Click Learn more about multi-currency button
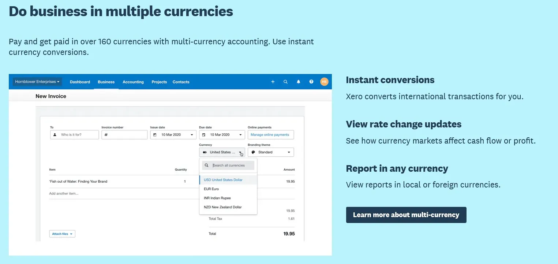Viewport: 558px width, 264px height. [x=406, y=215]
